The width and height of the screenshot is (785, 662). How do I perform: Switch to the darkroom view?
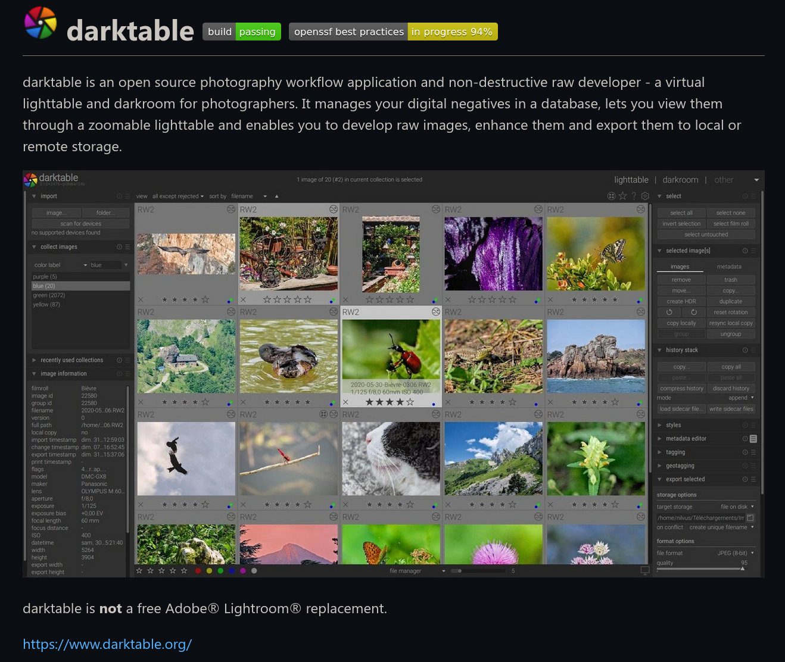pos(680,179)
